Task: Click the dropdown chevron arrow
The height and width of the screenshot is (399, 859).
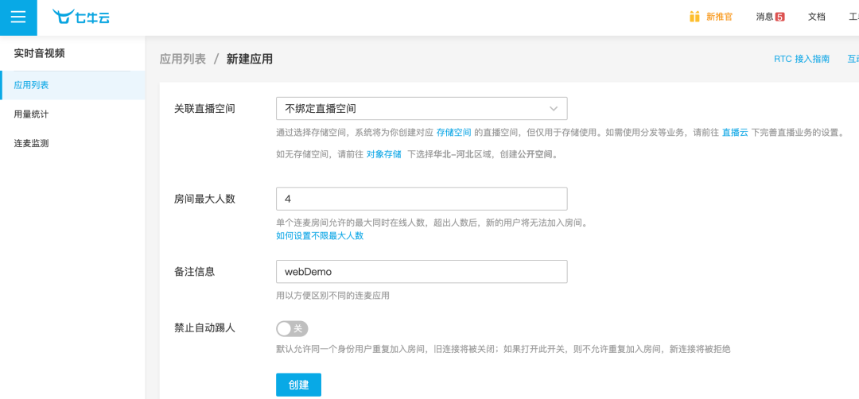Action: click(x=554, y=108)
